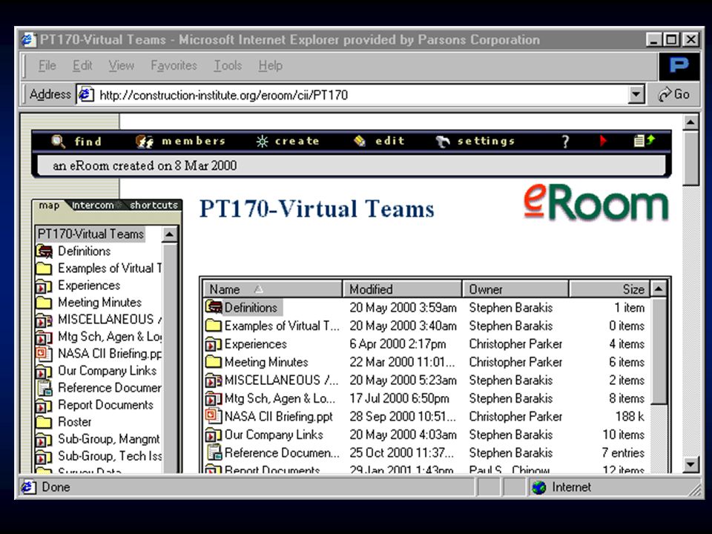The height and width of the screenshot is (534, 712).
Task: Click the page scrollbar up arrow
Action: (x=690, y=122)
